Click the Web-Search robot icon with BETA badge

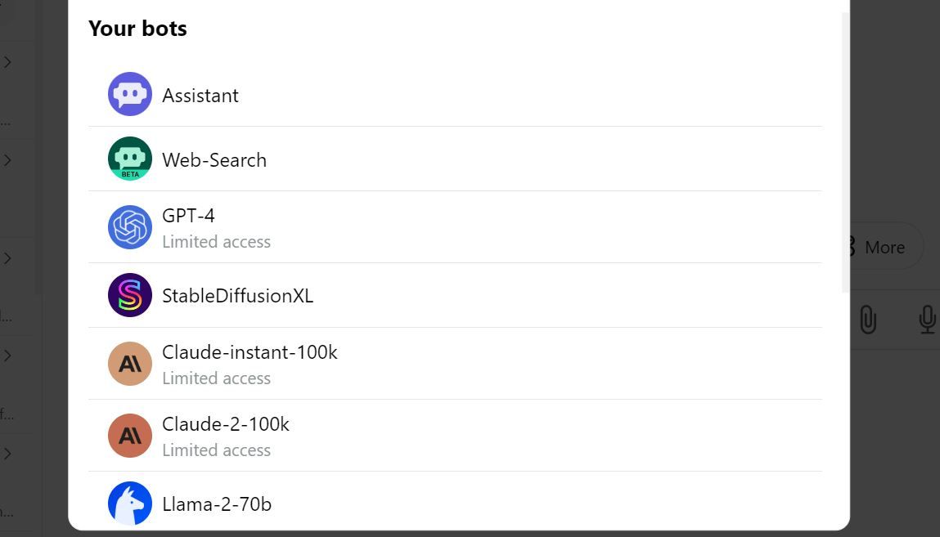point(129,159)
